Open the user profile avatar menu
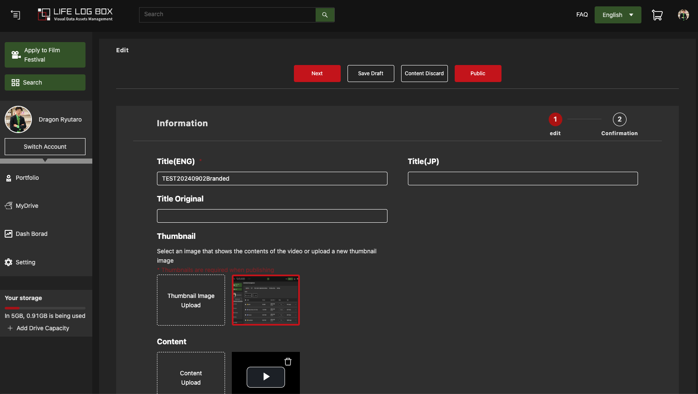Screen dimensions: 698x394 pos(683,15)
